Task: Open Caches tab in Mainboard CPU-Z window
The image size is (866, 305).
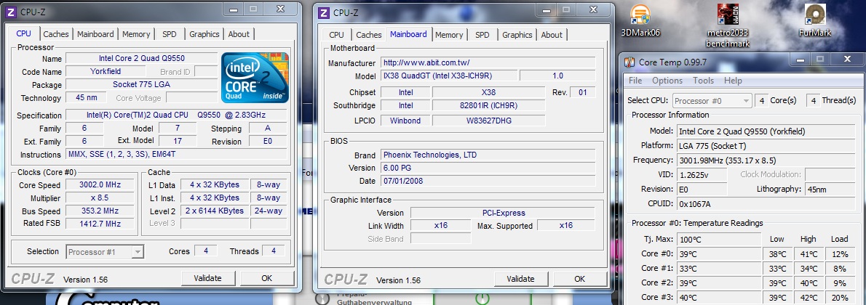Action: click(369, 35)
